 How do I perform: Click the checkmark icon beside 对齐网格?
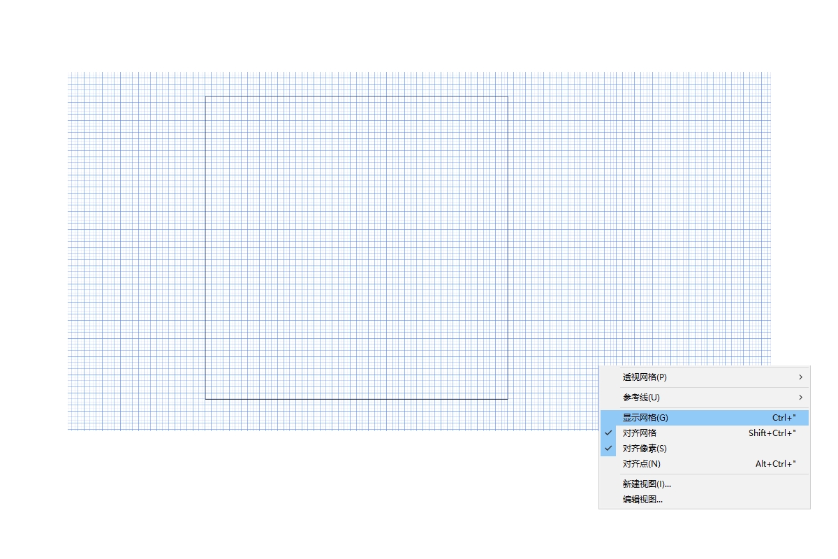click(608, 433)
